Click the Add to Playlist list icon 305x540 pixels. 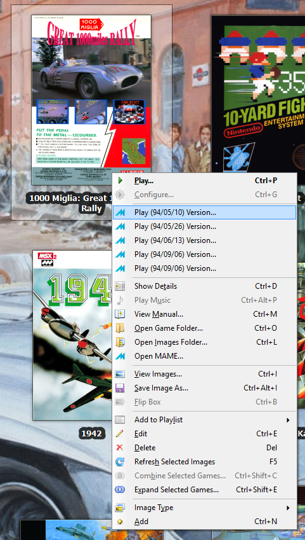pyautogui.click(x=120, y=420)
